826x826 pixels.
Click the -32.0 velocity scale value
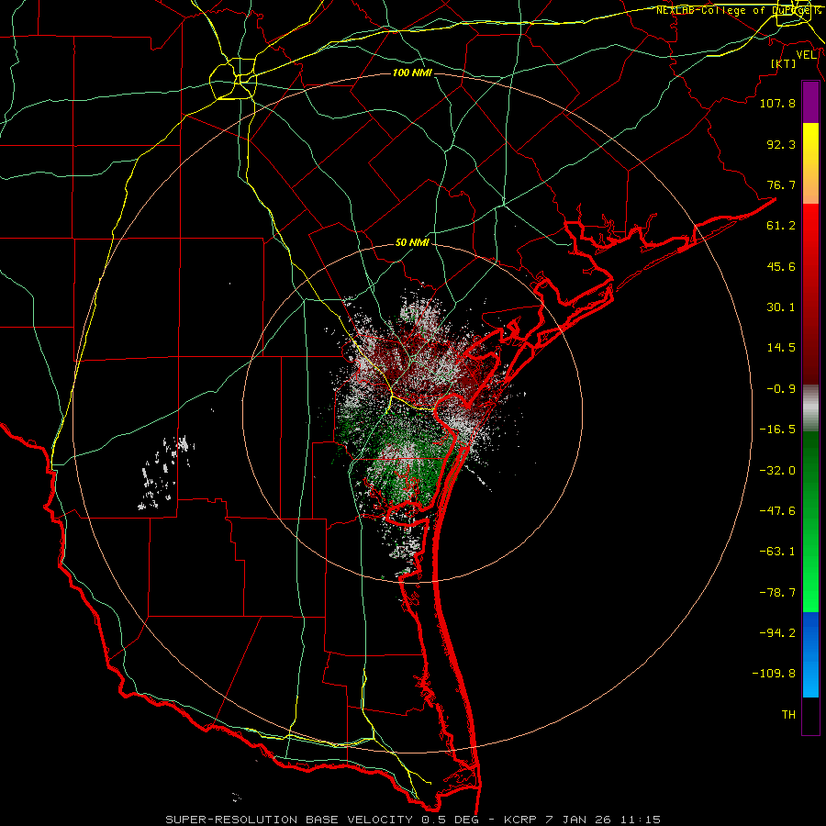click(x=777, y=471)
